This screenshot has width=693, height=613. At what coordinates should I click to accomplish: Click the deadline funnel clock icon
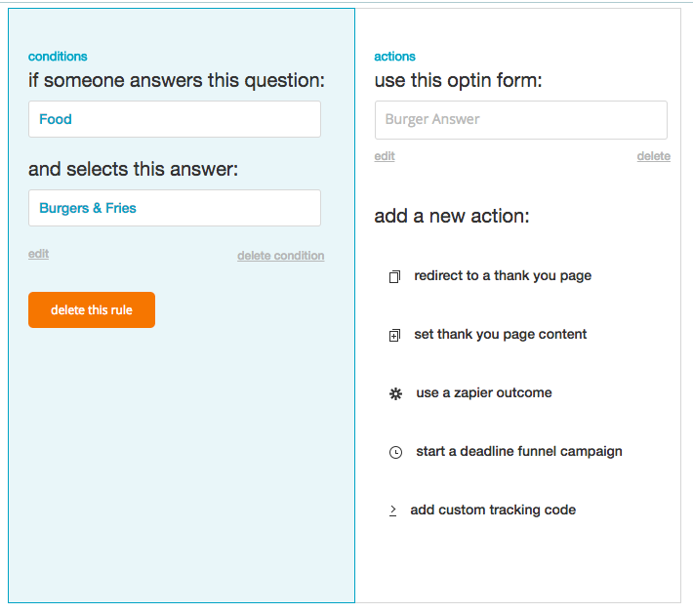coord(395,453)
